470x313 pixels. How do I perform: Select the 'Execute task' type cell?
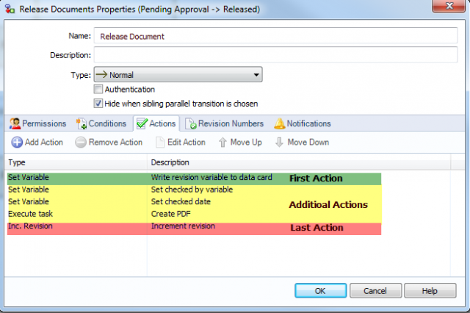coord(31,214)
